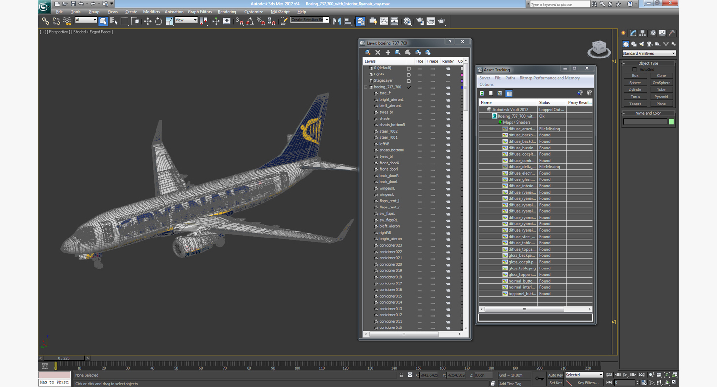Choose the Select and Move tool
The width and height of the screenshot is (717, 387).
tap(148, 21)
